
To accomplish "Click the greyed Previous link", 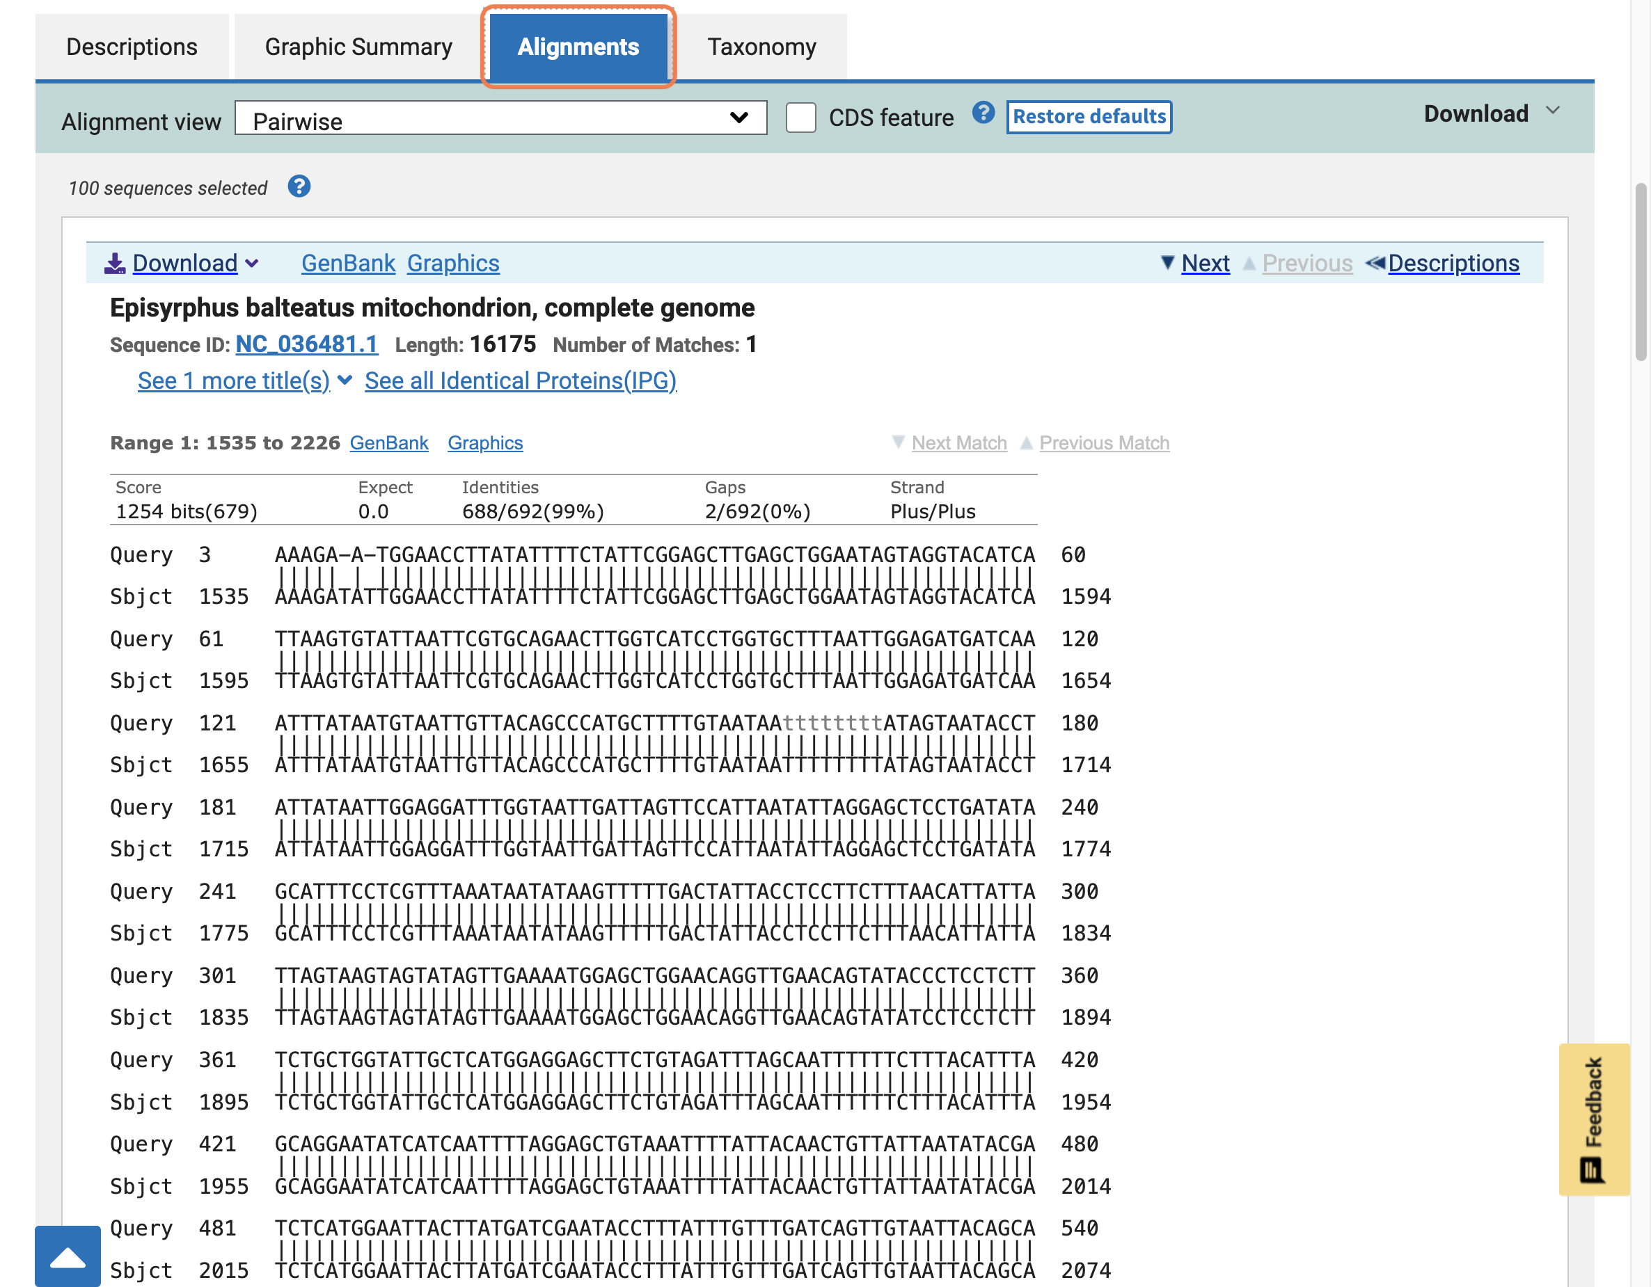I will (1307, 263).
